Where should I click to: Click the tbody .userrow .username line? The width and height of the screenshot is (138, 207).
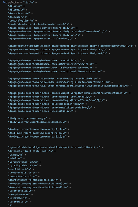[x=29, y=118]
